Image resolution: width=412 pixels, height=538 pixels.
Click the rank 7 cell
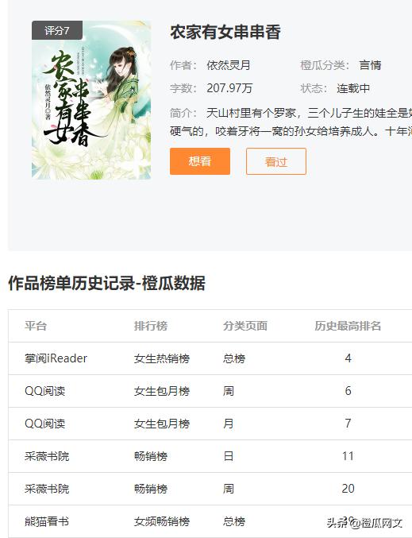(x=348, y=424)
